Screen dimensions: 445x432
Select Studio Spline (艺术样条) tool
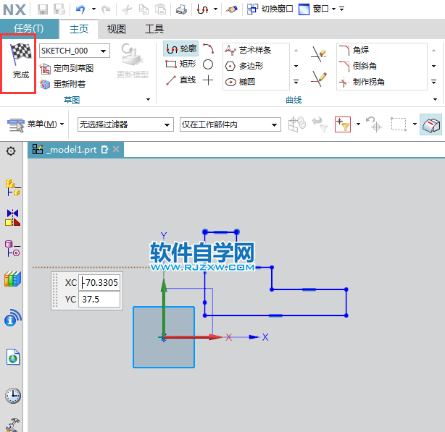coord(248,50)
